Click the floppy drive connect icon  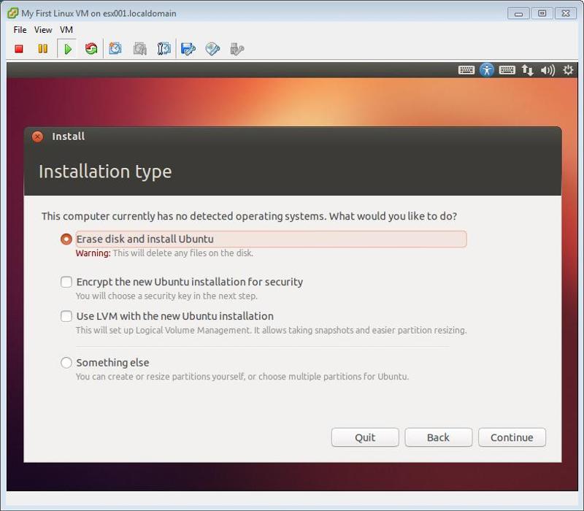188,49
